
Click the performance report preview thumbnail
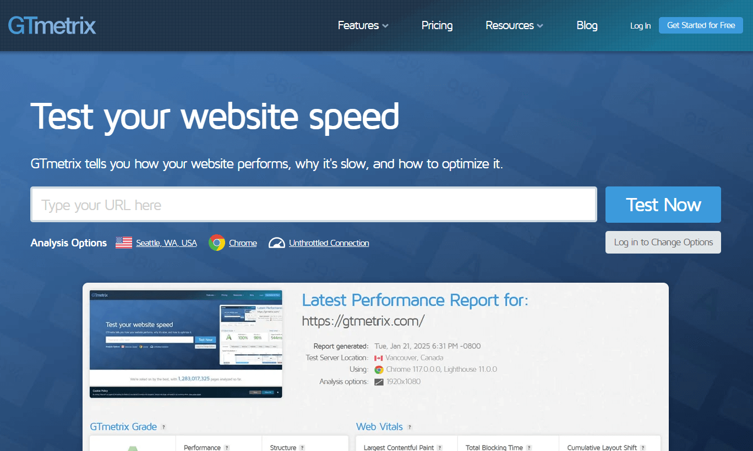[185, 344]
